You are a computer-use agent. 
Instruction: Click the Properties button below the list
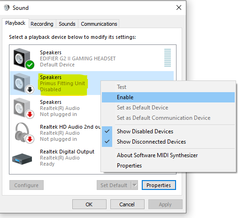[159, 185]
